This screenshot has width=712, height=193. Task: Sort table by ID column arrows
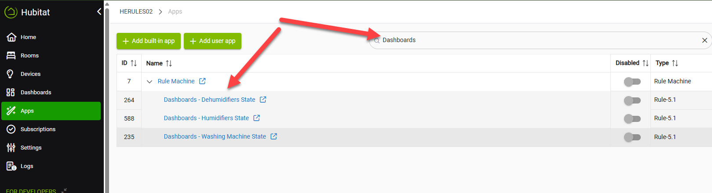(x=134, y=63)
